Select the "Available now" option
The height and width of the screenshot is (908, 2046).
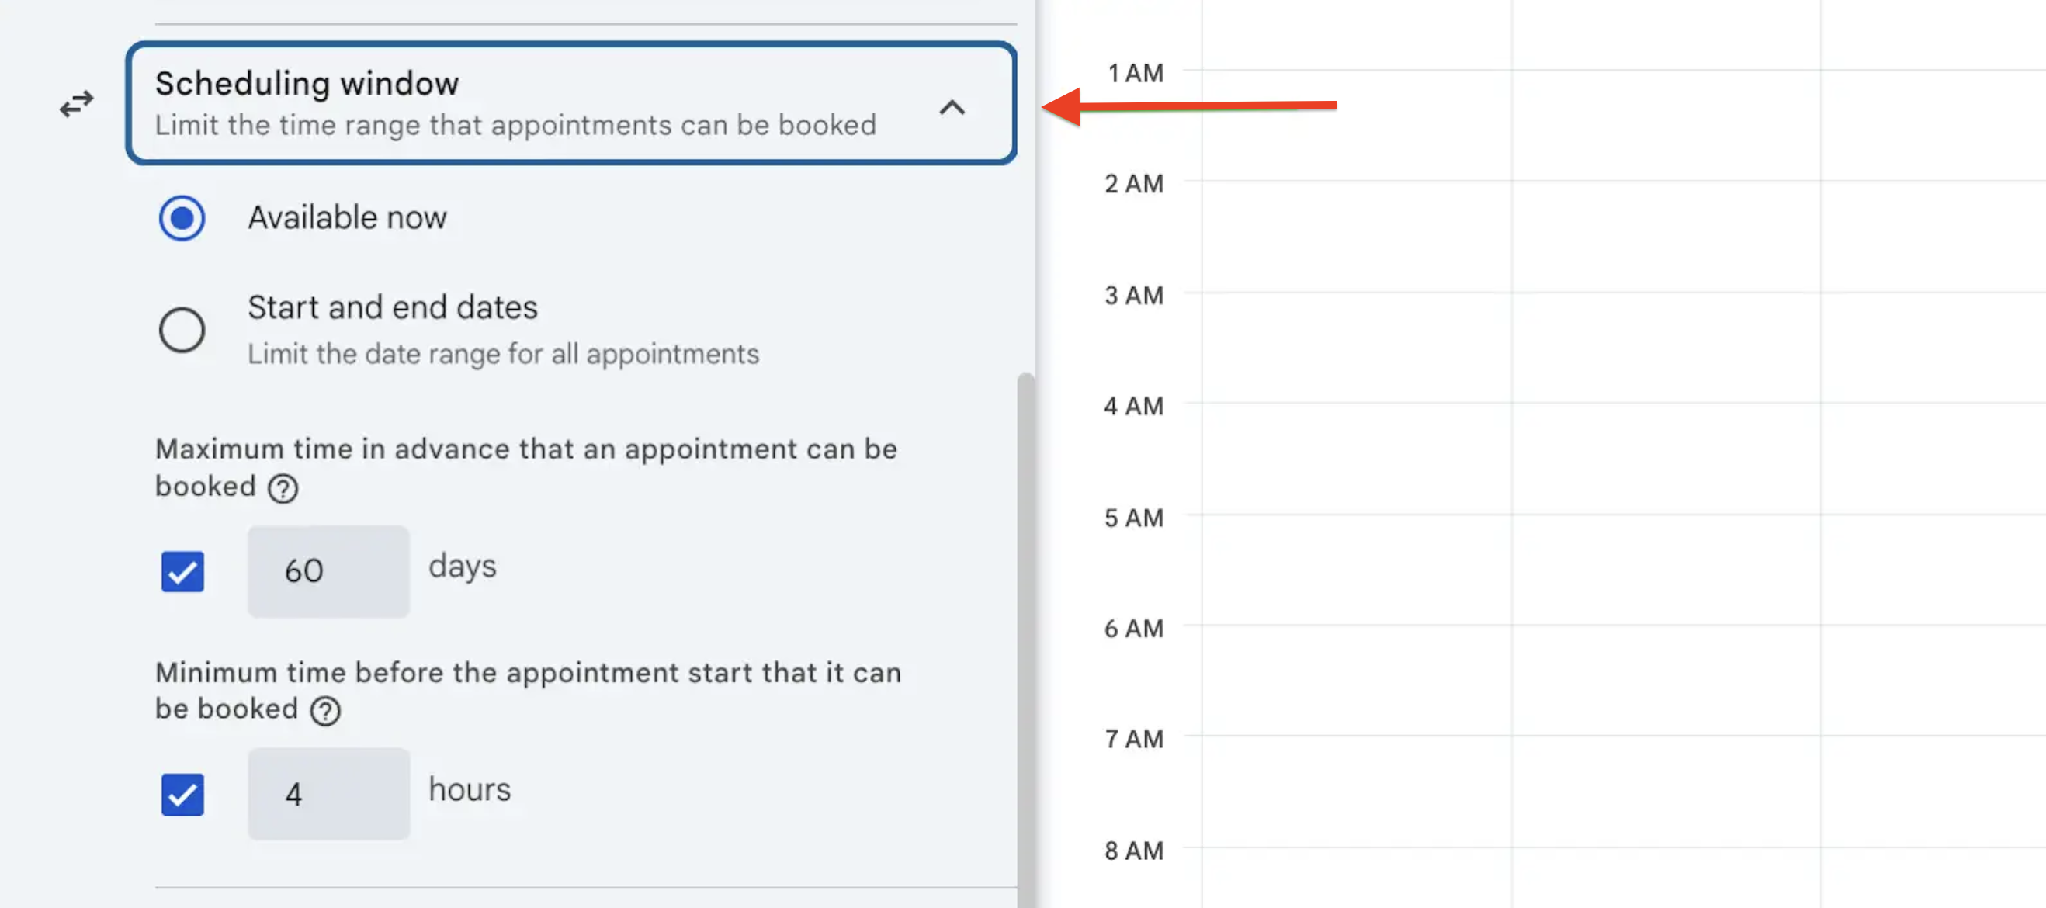click(x=182, y=217)
